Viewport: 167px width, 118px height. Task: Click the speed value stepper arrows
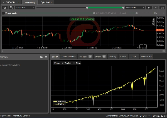164,13
